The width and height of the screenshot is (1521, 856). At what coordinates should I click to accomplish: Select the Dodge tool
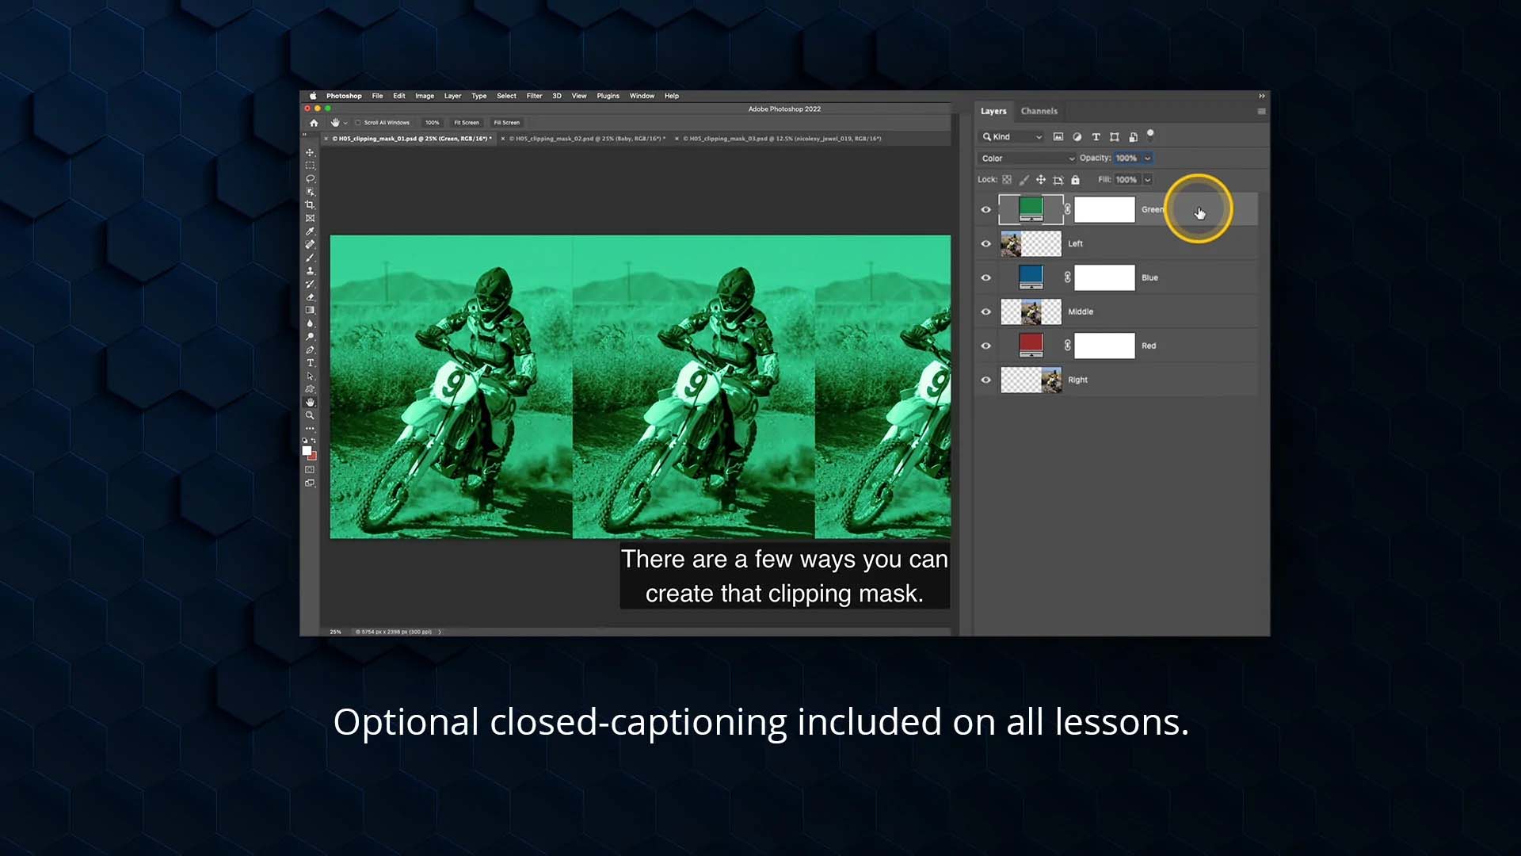click(310, 337)
